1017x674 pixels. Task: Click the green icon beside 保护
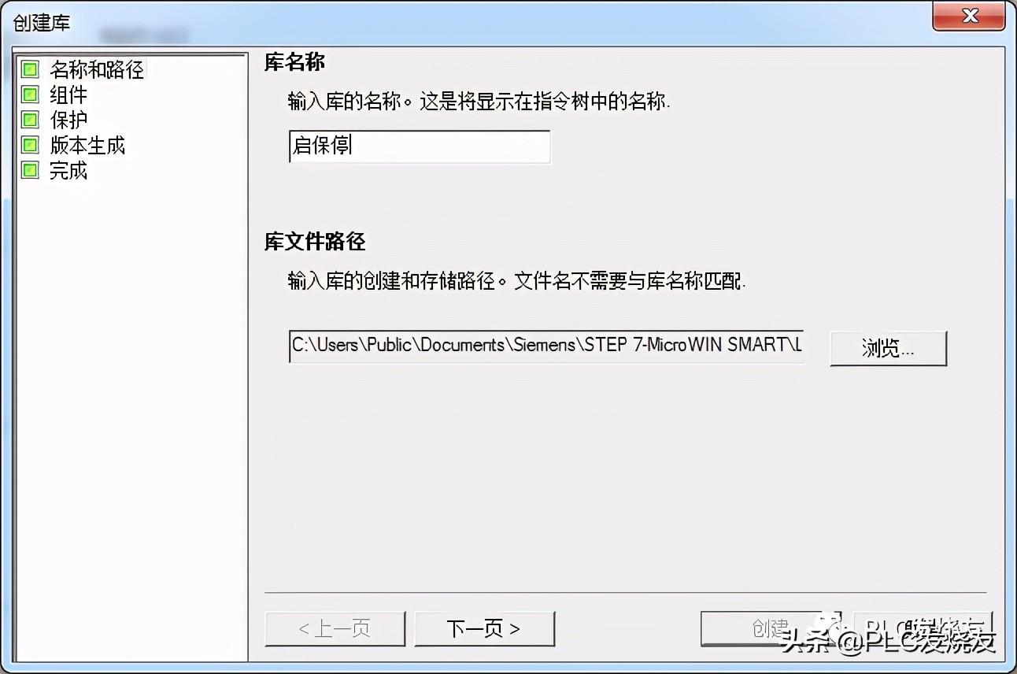30,120
